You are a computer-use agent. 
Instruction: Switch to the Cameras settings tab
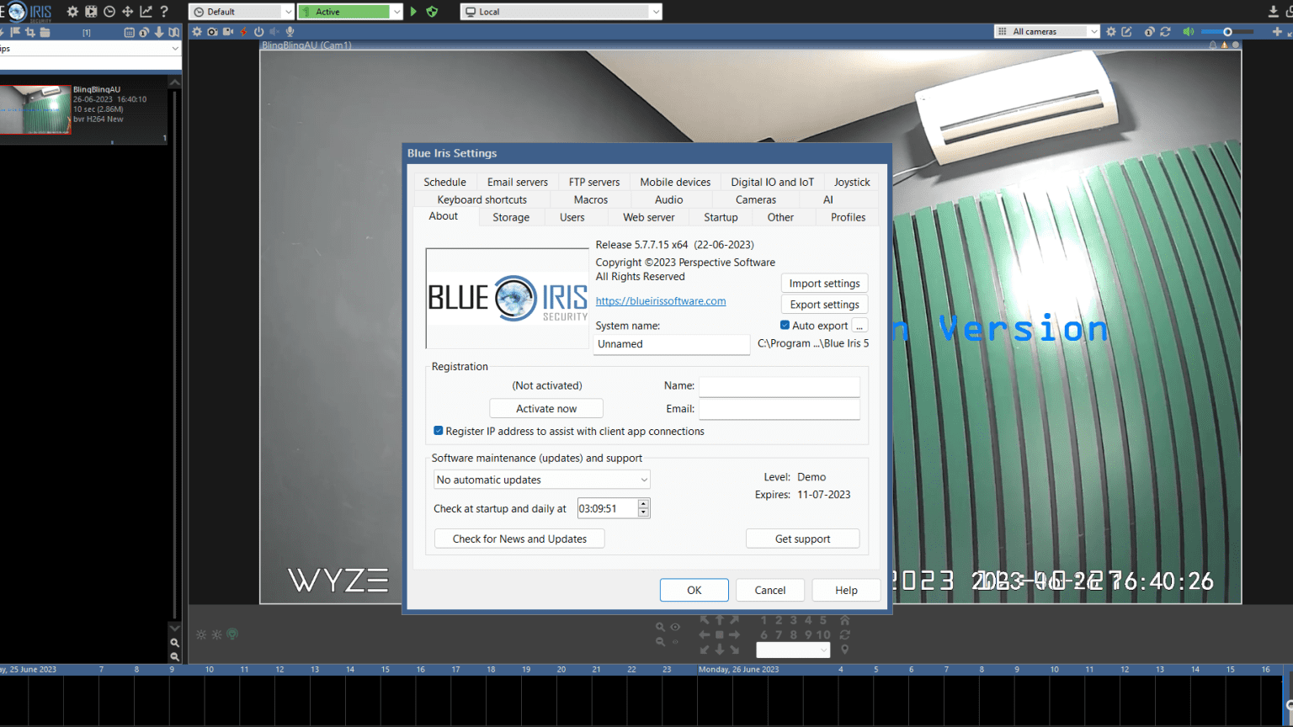point(755,199)
